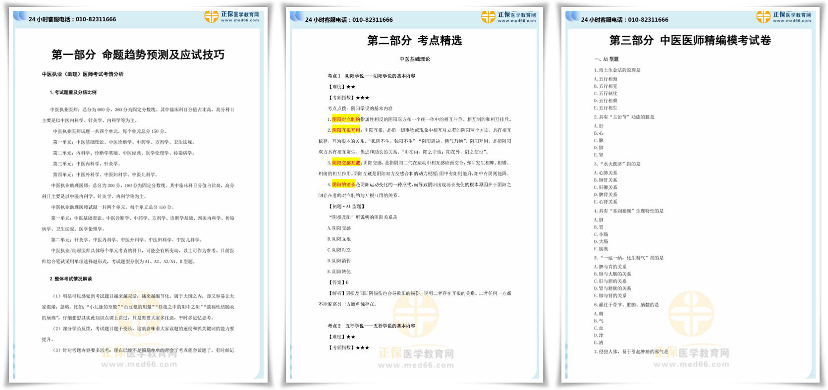This screenshot has height=390, width=828.
Task: Select the heading 第一部分 命题趋势预测及应试技巧
Action: [x=138, y=55]
